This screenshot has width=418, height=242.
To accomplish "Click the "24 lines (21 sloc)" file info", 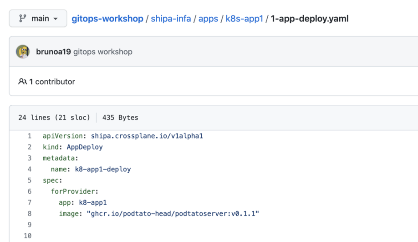I will pyautogui.click(x=54, y=118).
